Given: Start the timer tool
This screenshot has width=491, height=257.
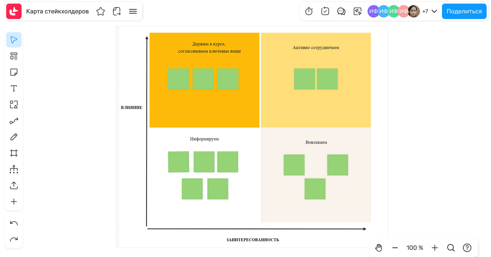Looking at the screenshot, I should [309, 11].
